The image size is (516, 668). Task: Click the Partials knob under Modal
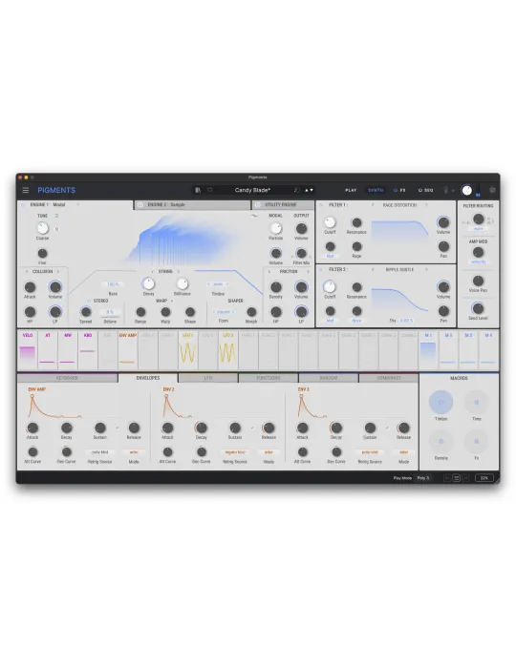(x=276, y=228)
